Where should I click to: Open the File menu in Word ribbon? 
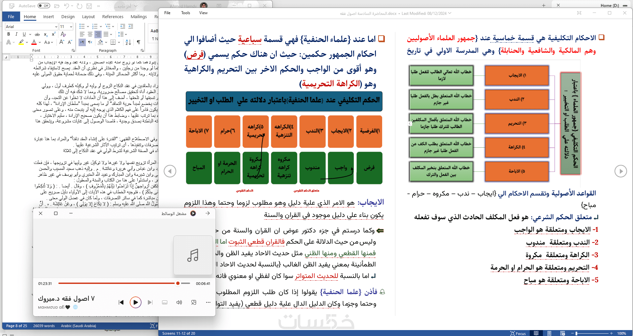[11, 16]
